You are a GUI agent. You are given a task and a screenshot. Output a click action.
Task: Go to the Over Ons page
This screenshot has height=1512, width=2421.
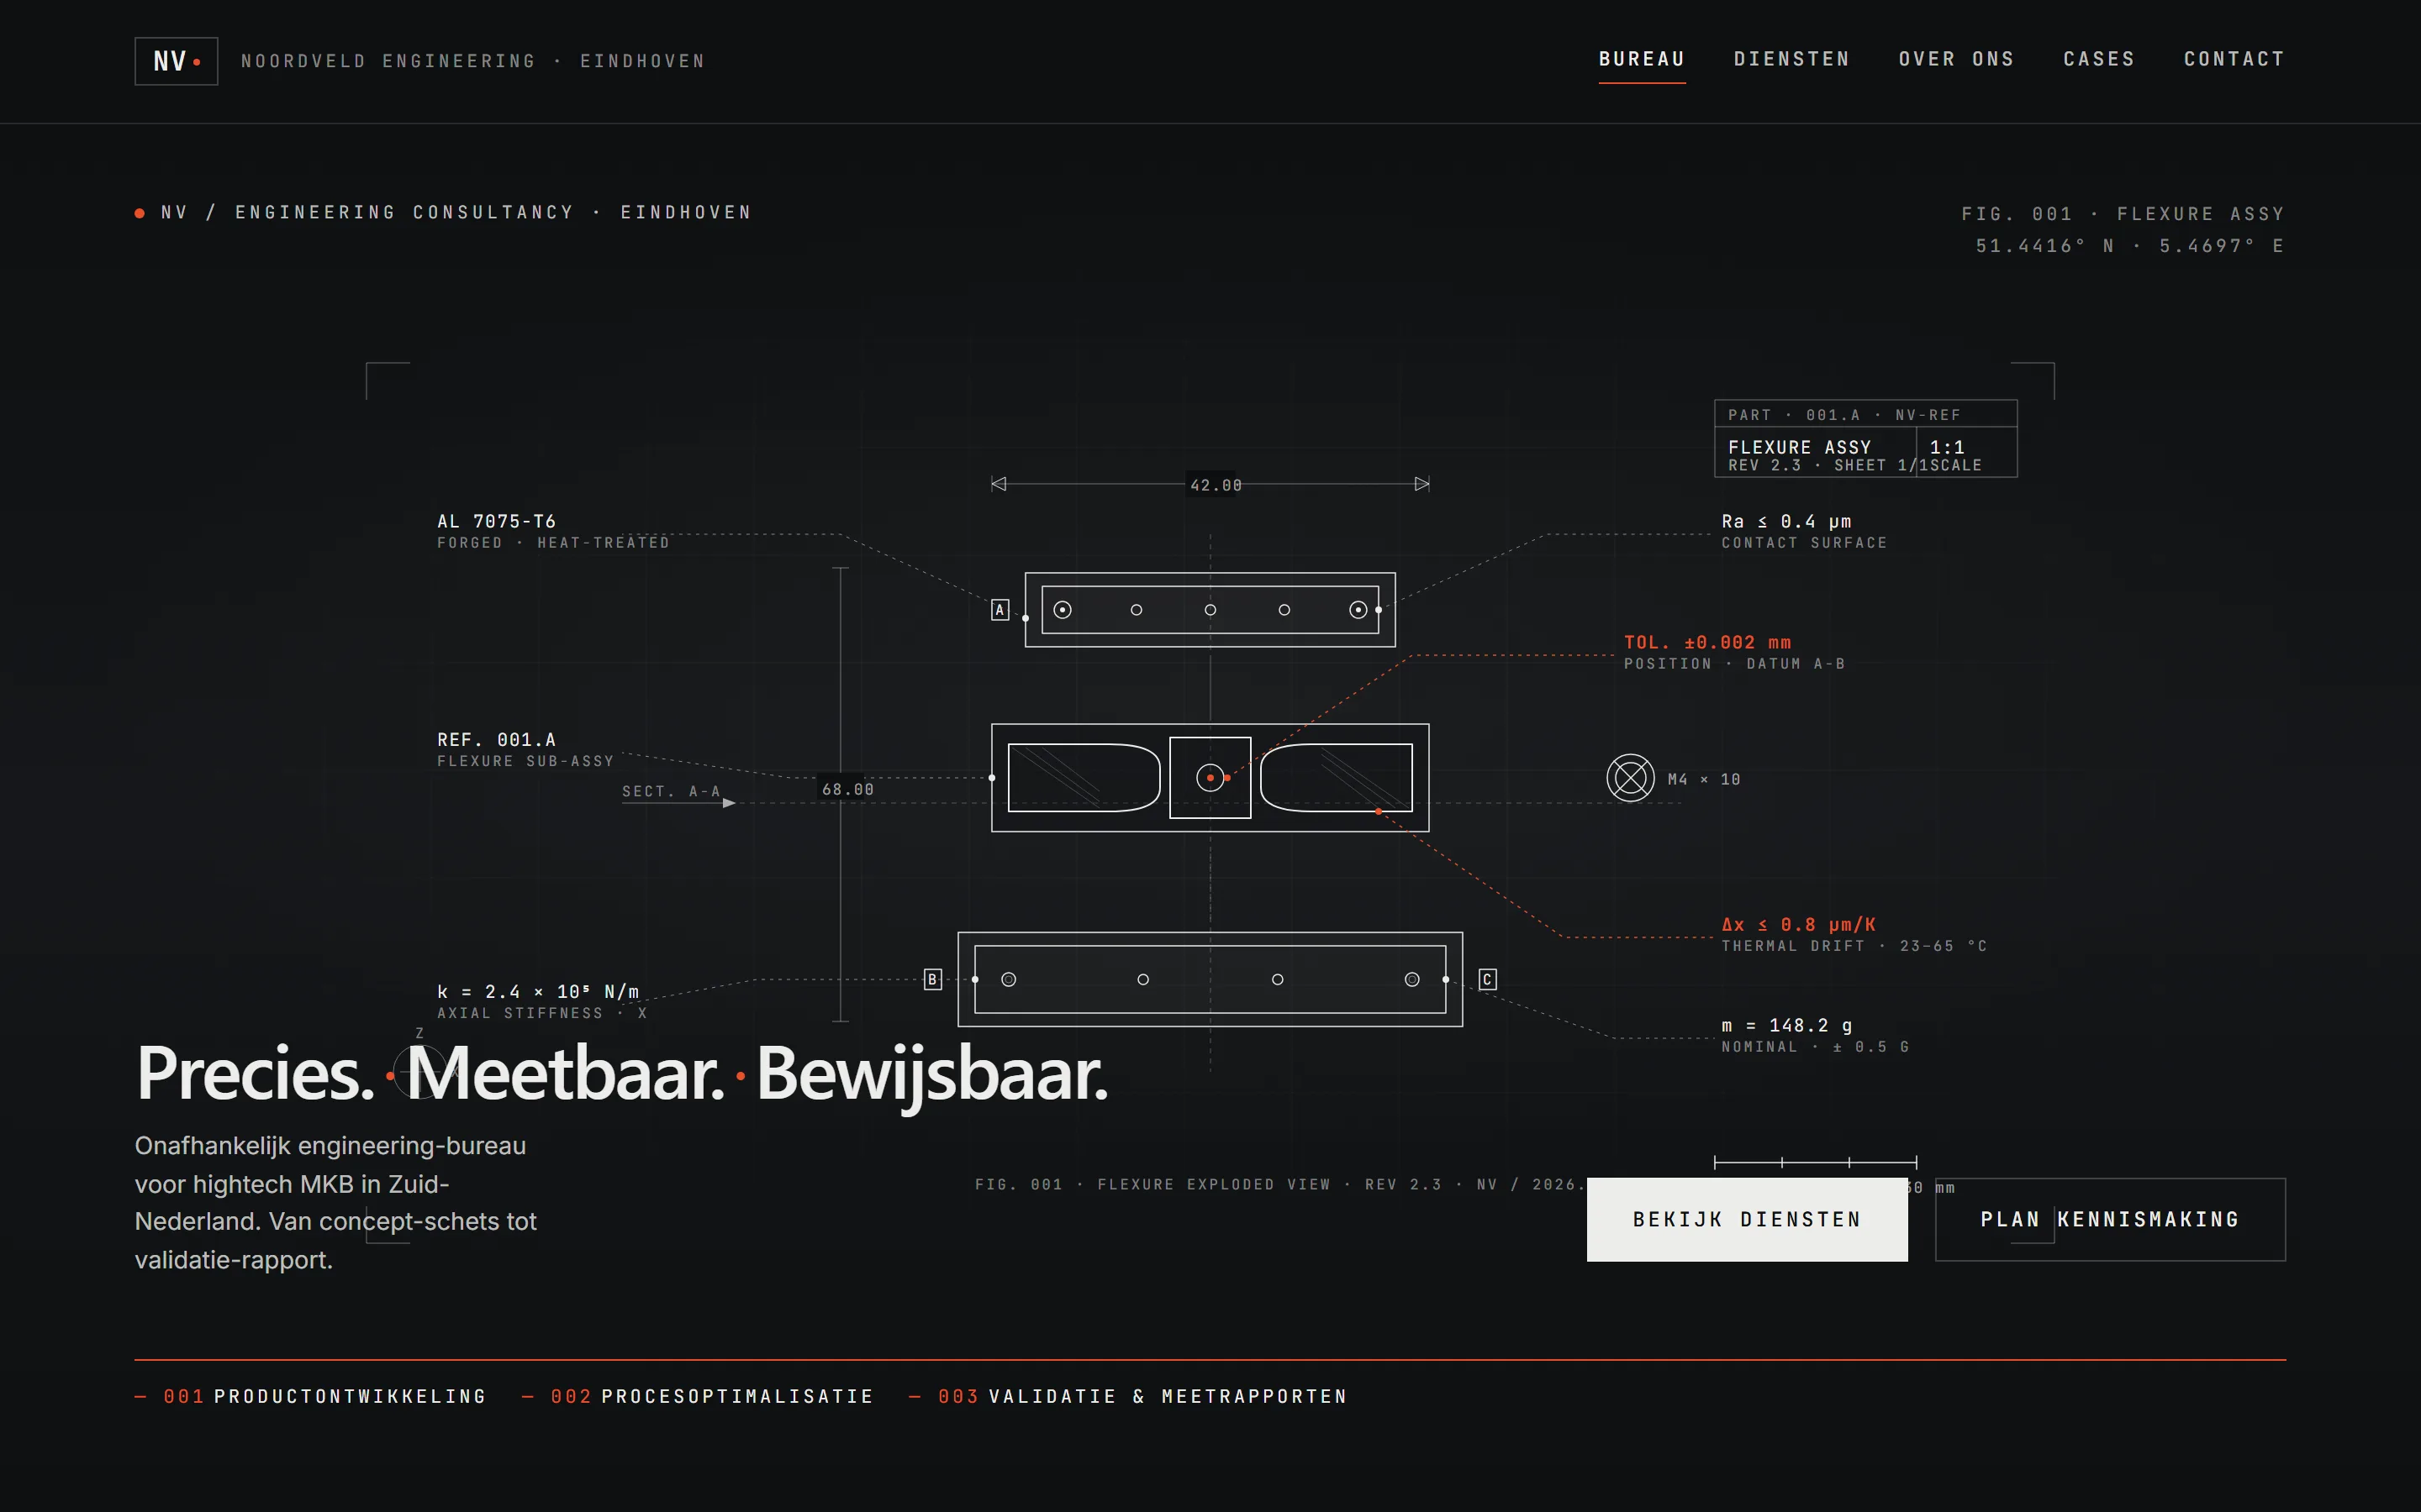tap(1956, 59)
